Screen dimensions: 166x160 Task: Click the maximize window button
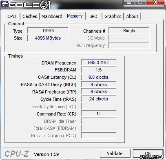coord(140,3)
